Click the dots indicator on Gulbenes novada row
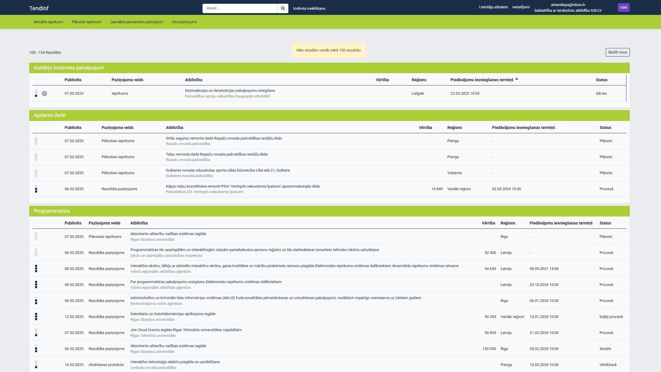 36,173
